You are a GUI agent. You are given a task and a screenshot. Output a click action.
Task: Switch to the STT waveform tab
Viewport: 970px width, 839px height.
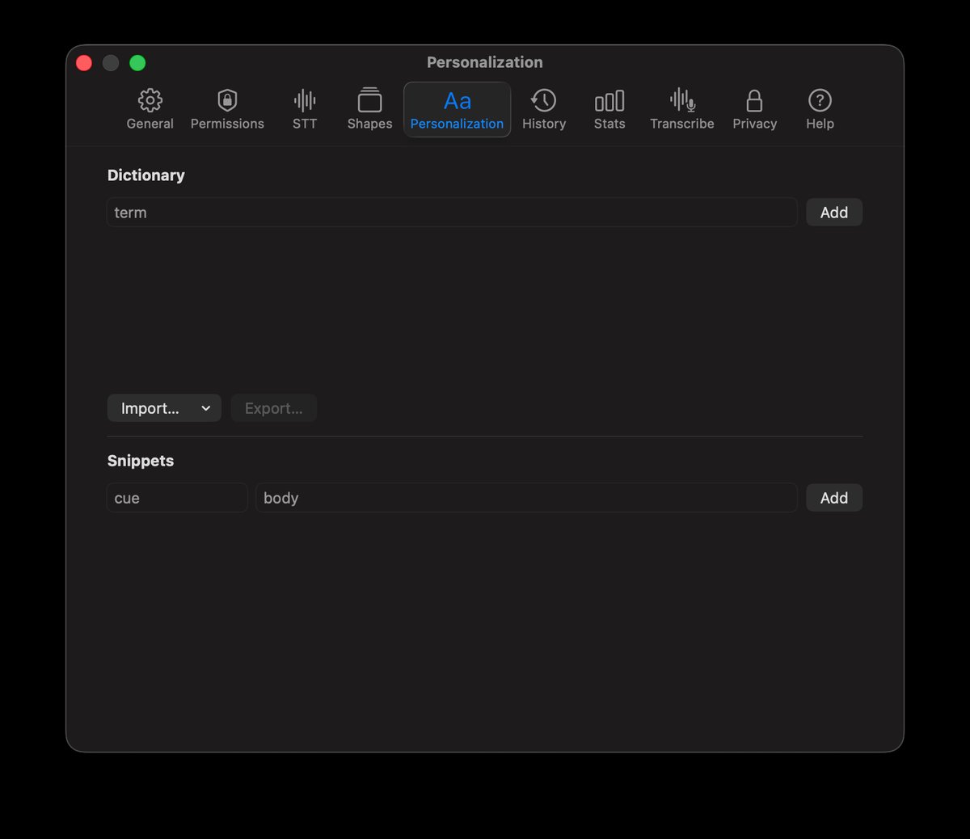[x=305, y=110]
